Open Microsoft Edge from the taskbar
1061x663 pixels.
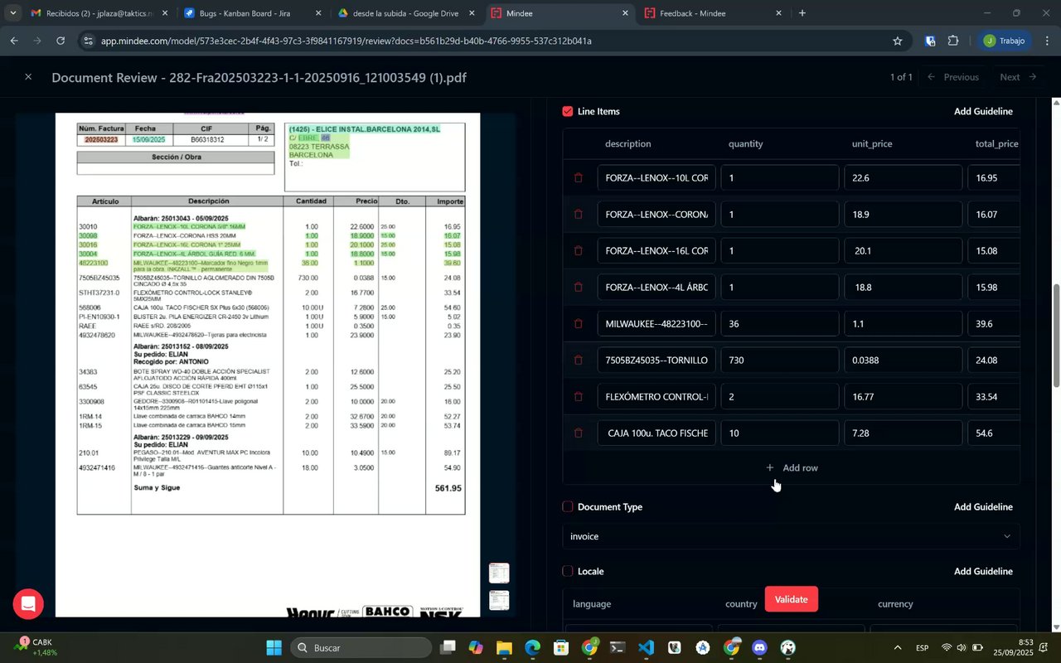532,647
